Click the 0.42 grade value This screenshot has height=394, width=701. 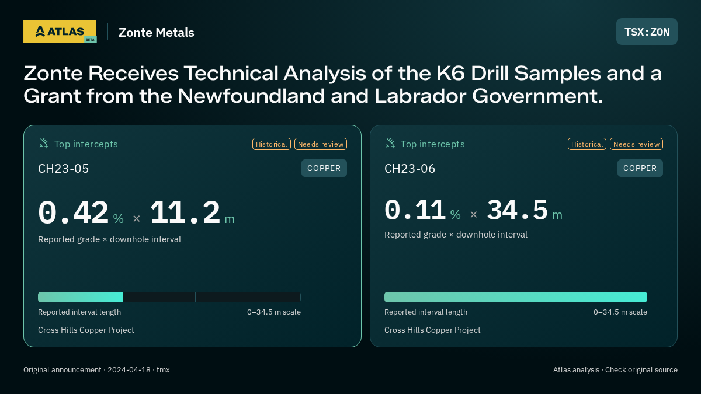pyautogui.click(x=74, y=213)
